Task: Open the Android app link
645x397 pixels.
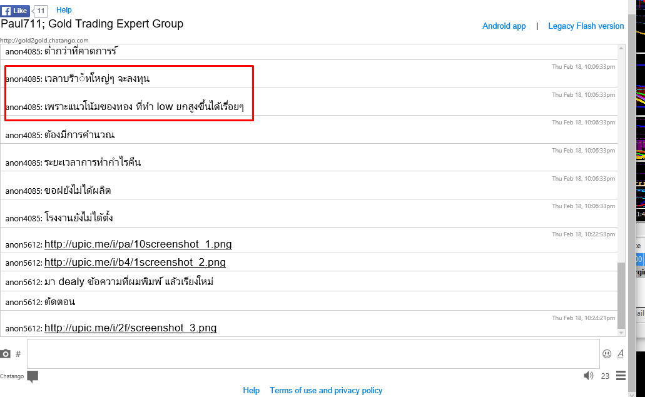Action: [504, 26]
